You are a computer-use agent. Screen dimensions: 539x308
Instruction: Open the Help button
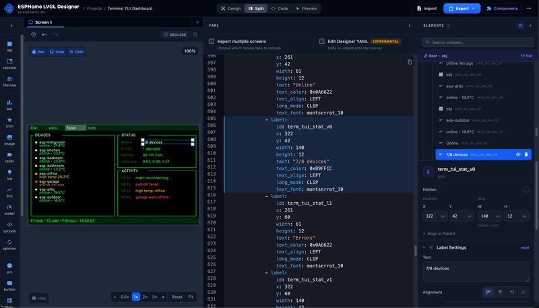click(x=39, y=298)
